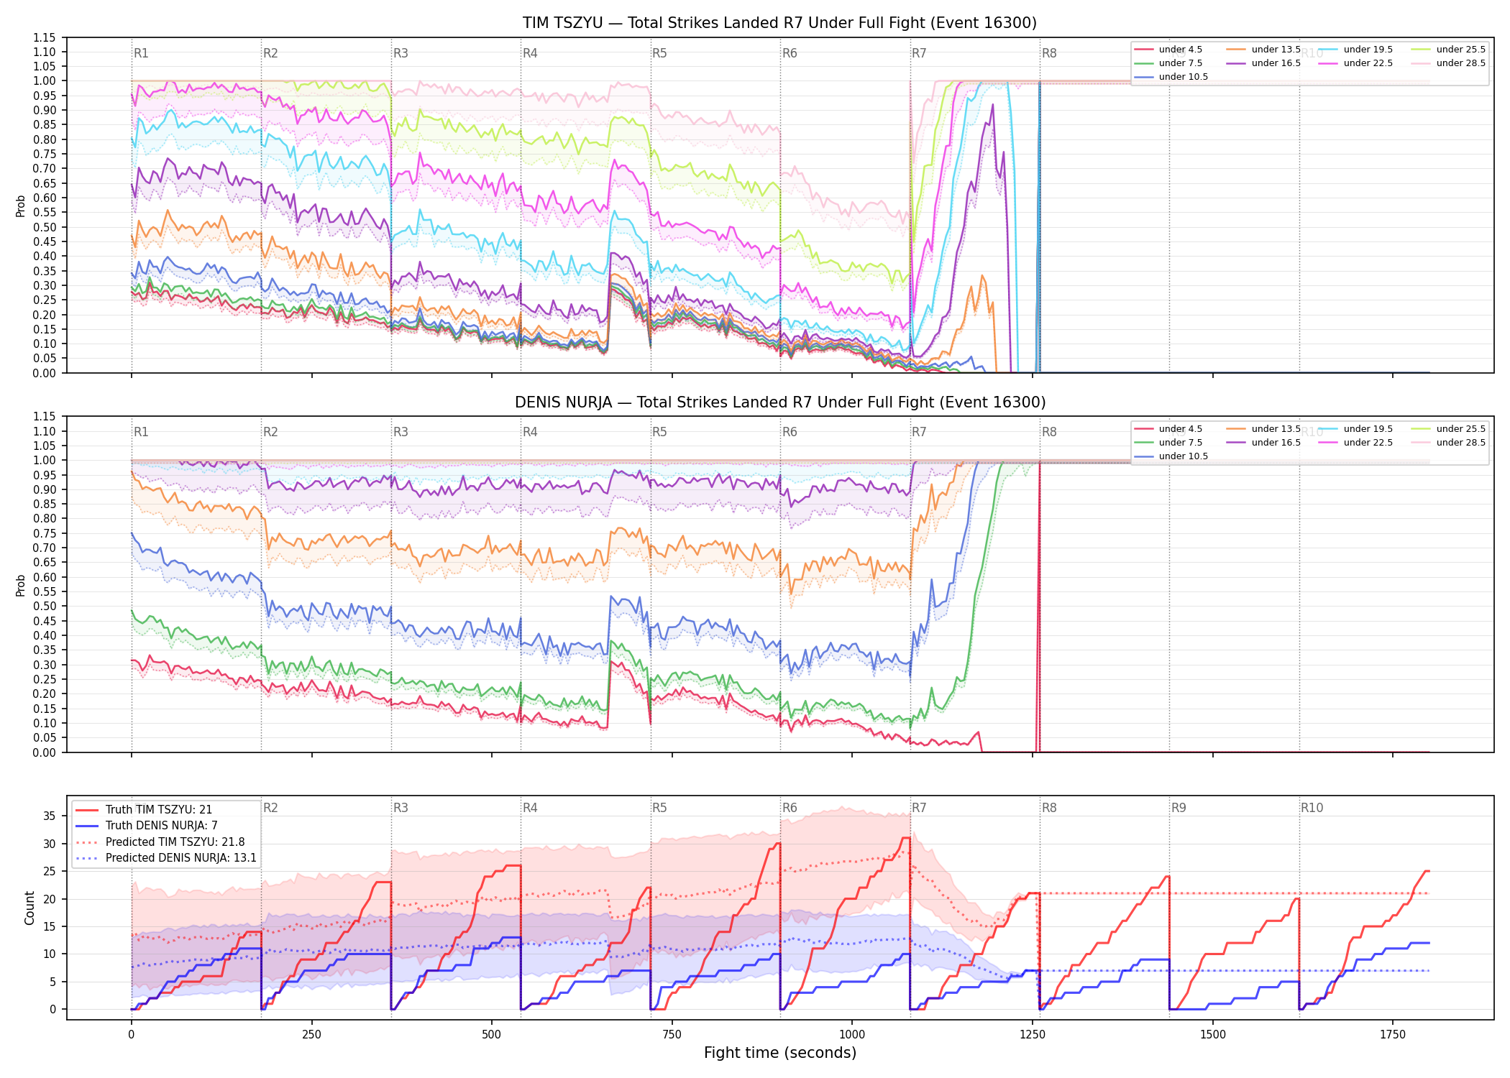Click the R9 round marker in the Count chart
The height and width of the screenshot is (1078, 1510).
(1179, 808)
